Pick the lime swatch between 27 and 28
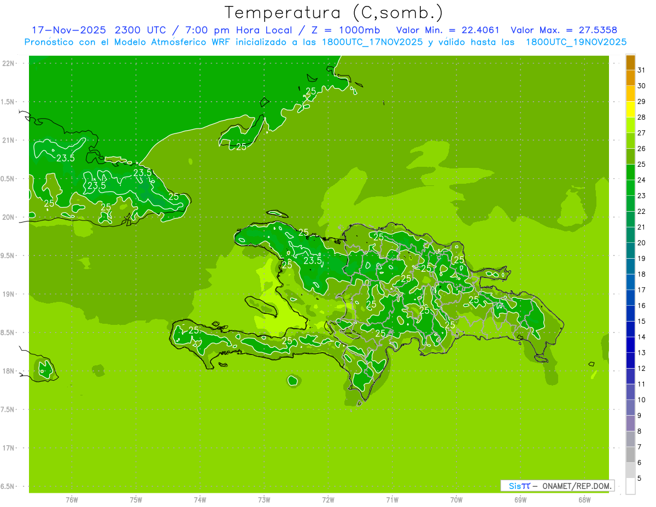656x507 pixels. coord(630,125)
